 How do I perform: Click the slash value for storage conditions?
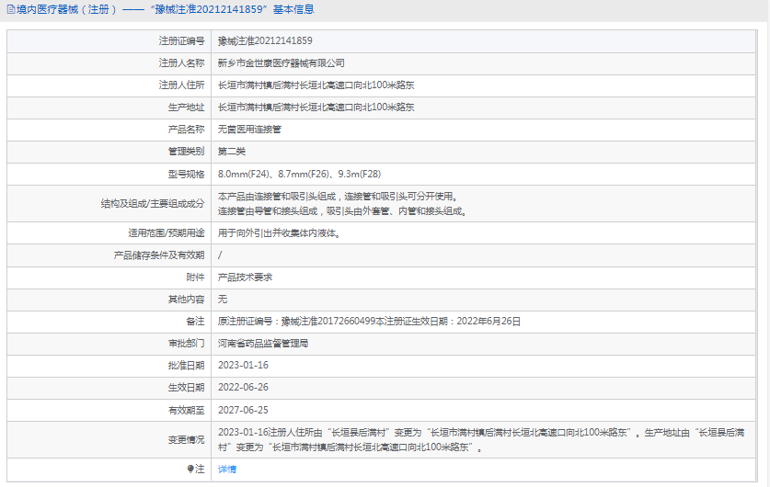(220, 255)
